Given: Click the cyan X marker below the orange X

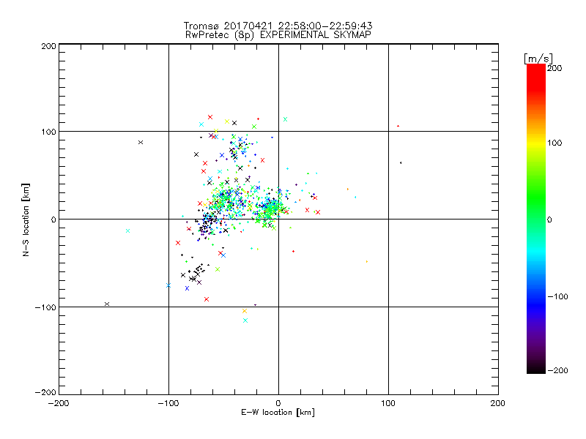Looking at the screenshot, I should coord(245,320).
